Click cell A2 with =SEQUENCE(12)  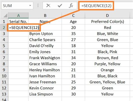pyautogui.click(x=24, y=27)
